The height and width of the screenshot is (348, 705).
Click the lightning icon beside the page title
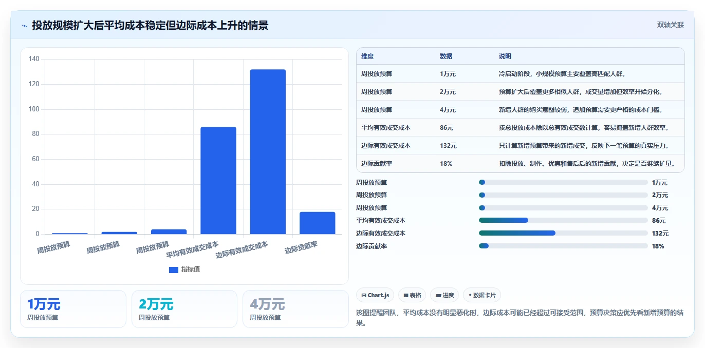tap(24, 26)
